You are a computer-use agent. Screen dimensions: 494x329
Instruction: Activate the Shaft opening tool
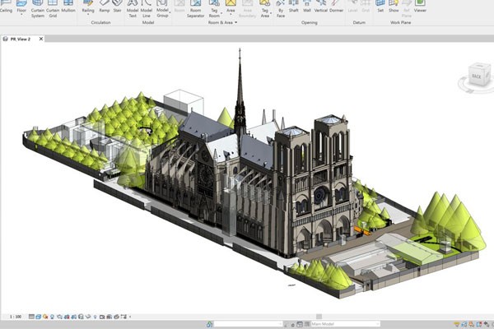pos(293,7)
